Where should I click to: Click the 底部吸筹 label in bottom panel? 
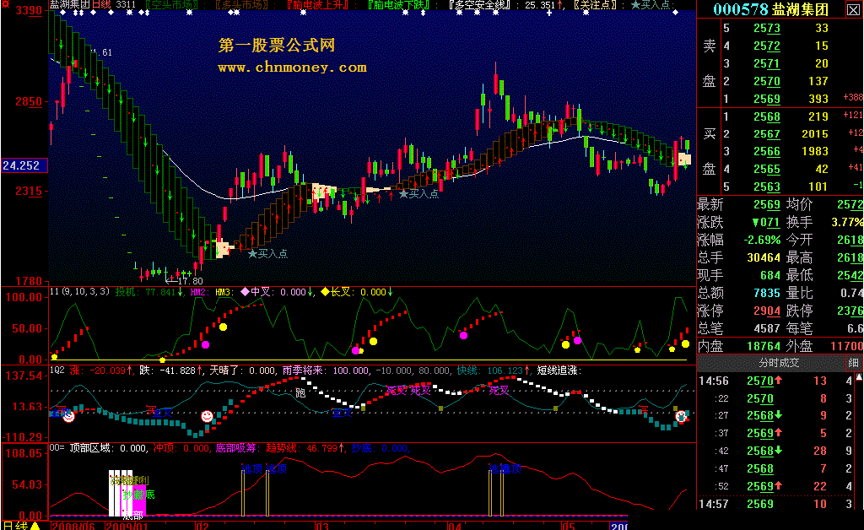[x=236, y=448]
